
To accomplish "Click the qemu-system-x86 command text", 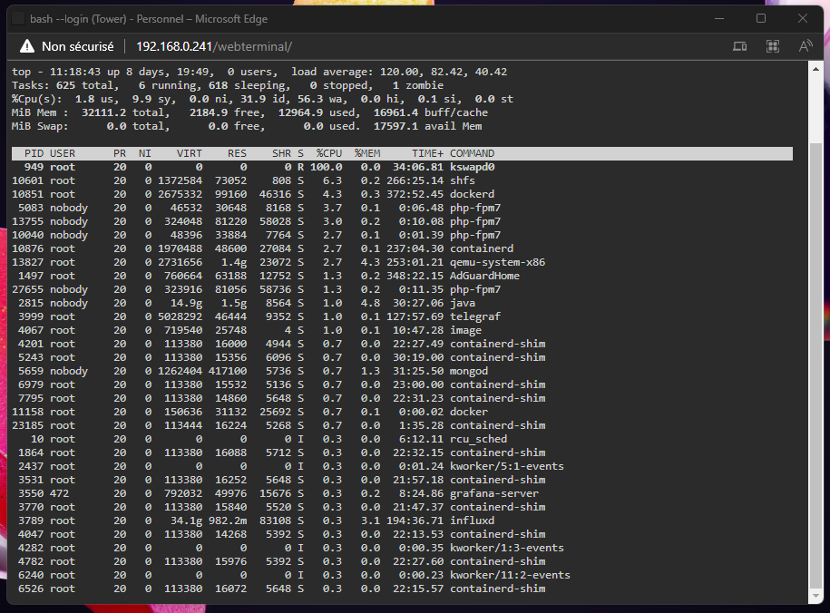I will 498,263.
